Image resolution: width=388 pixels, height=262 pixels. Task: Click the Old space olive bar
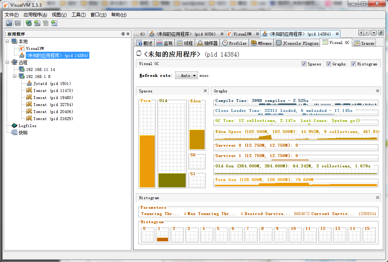[172, 180]
